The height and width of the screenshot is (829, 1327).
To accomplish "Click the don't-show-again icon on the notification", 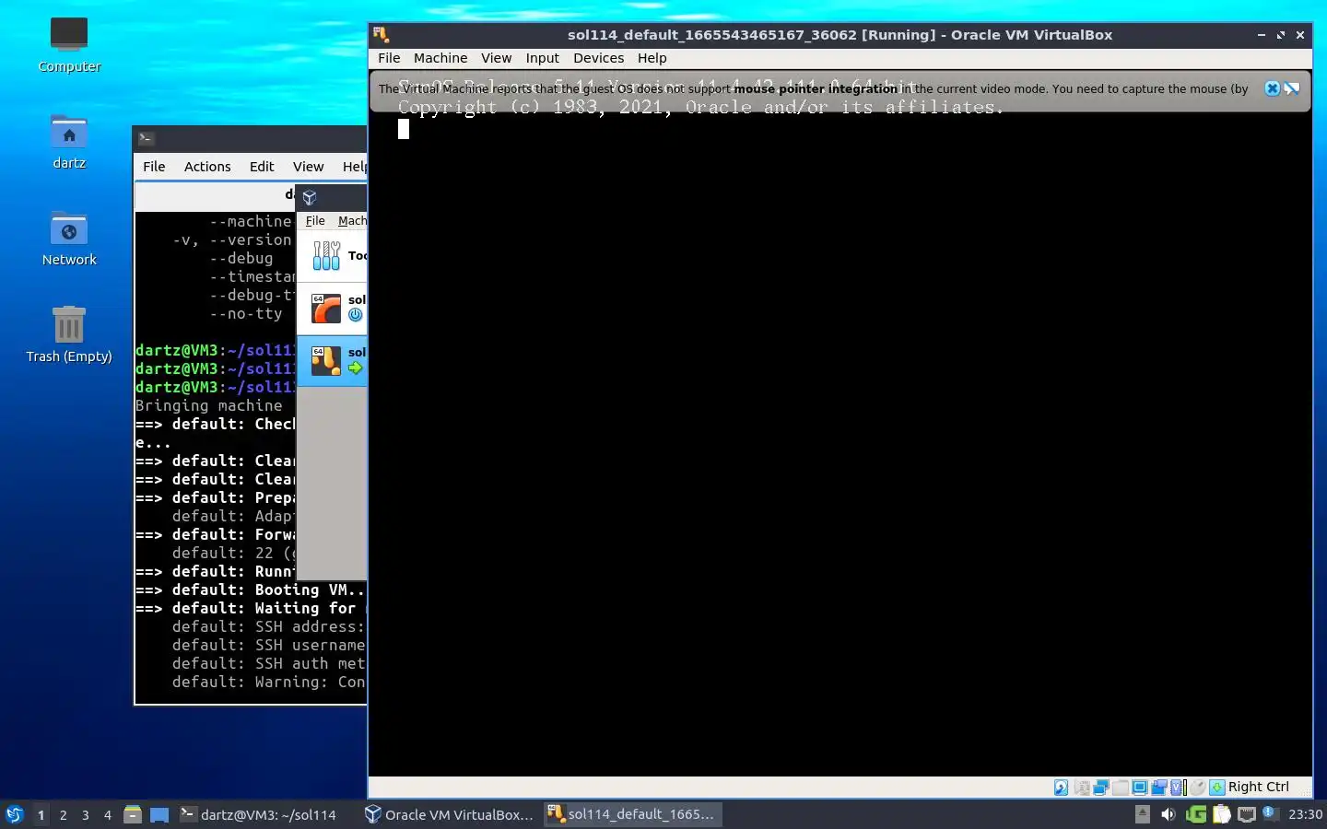I will coord(1292,88).
